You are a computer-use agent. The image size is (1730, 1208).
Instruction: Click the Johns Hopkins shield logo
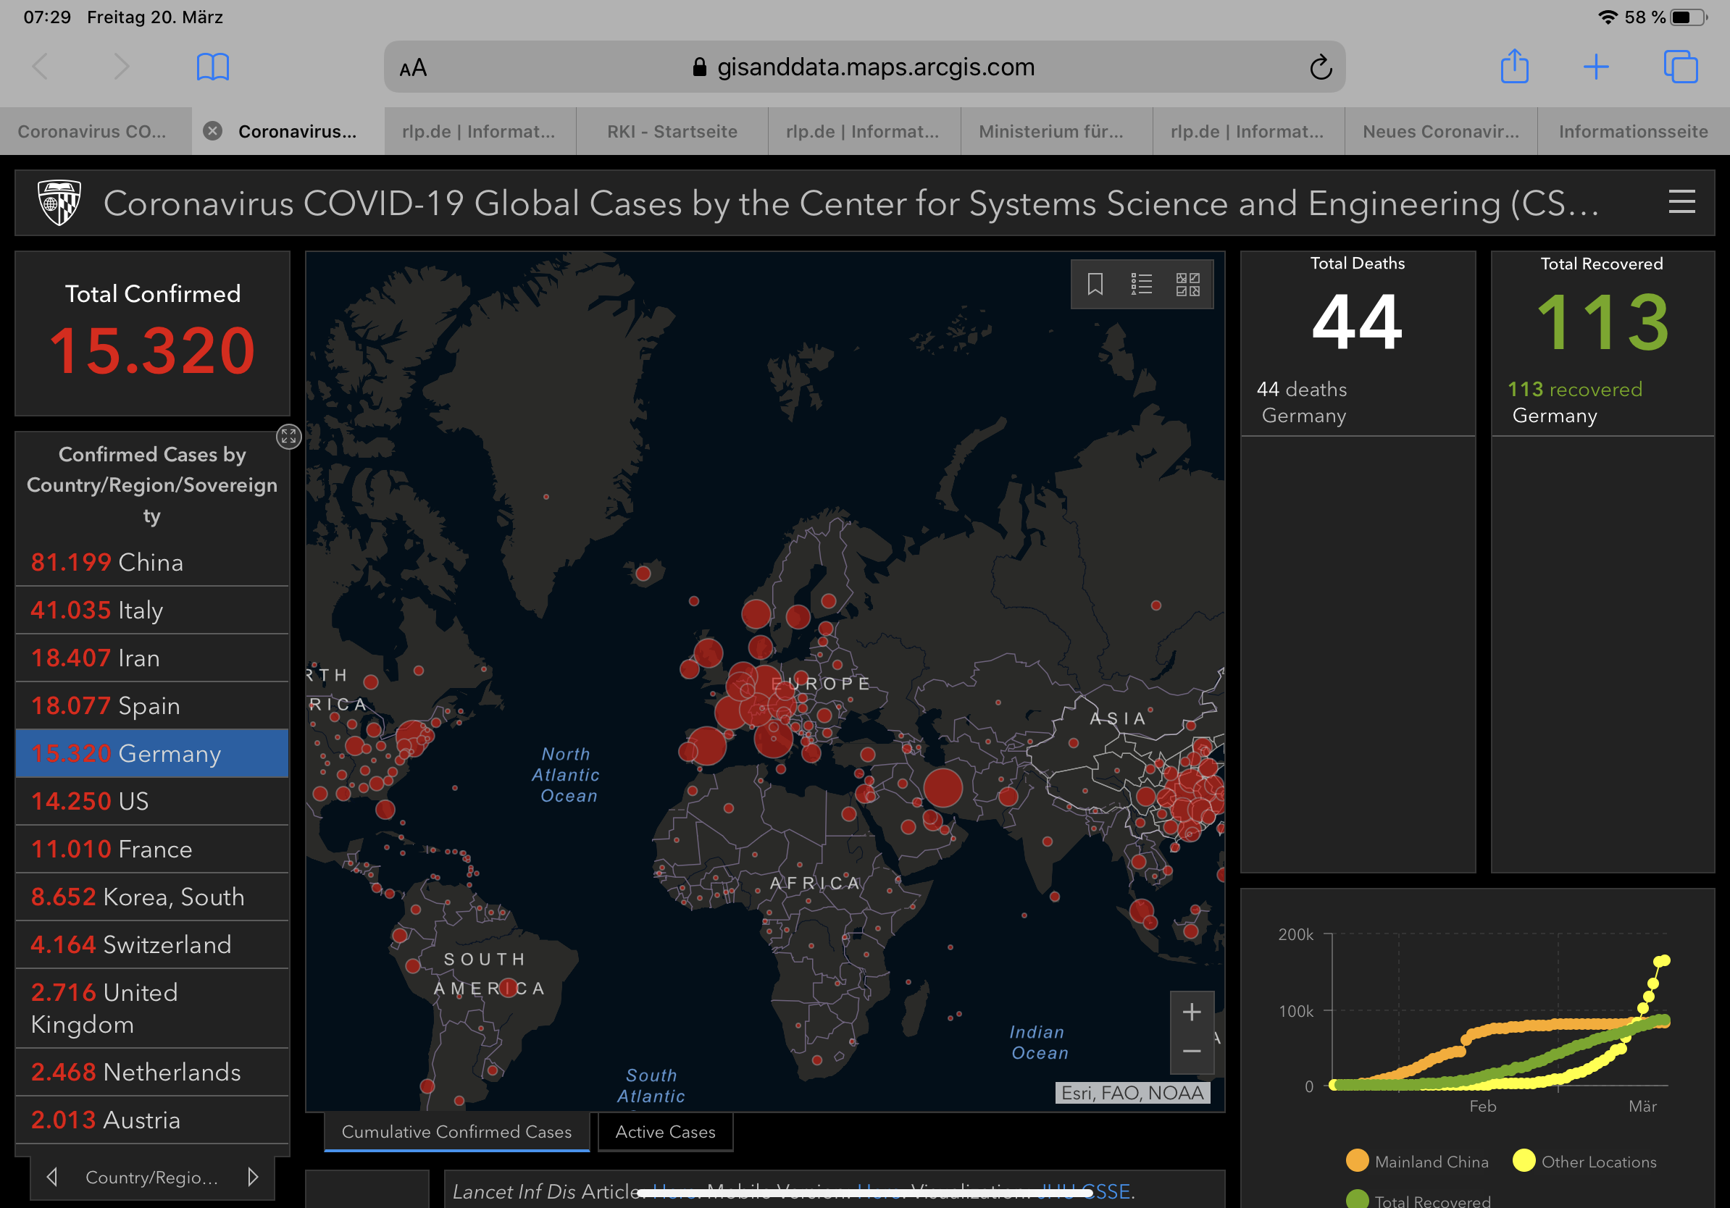click(x=59, y=202)
